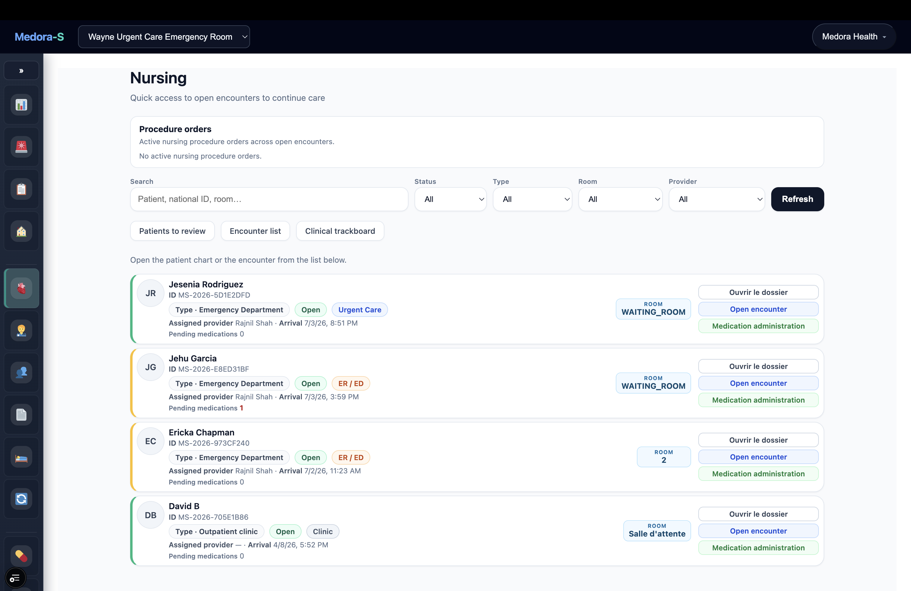911x591 pixels.
Task: Open encounter for Ericka Chapman
Action: (758, 457)
